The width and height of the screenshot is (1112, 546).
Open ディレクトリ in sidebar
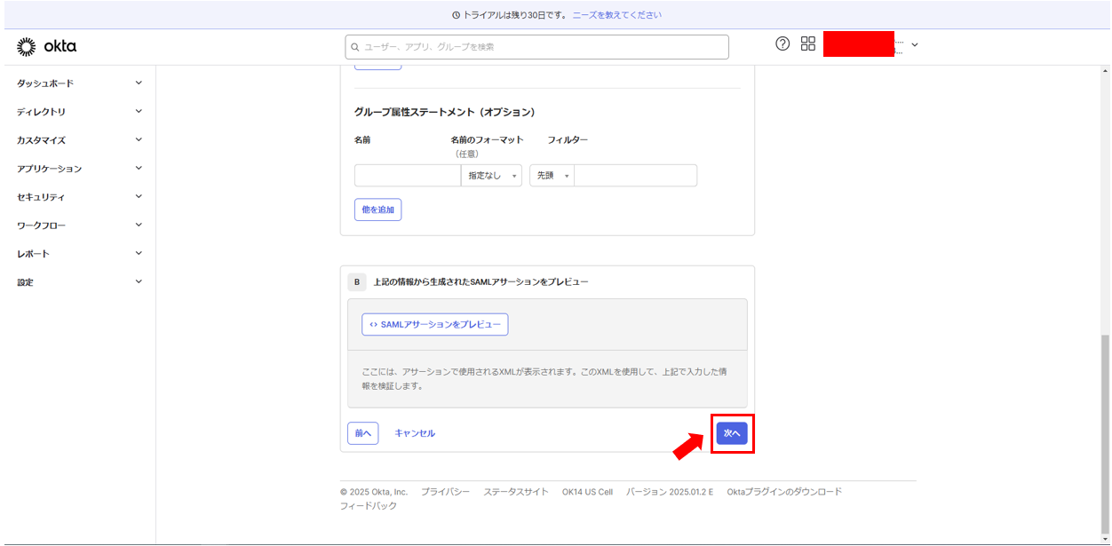click(x=41, y=112)
